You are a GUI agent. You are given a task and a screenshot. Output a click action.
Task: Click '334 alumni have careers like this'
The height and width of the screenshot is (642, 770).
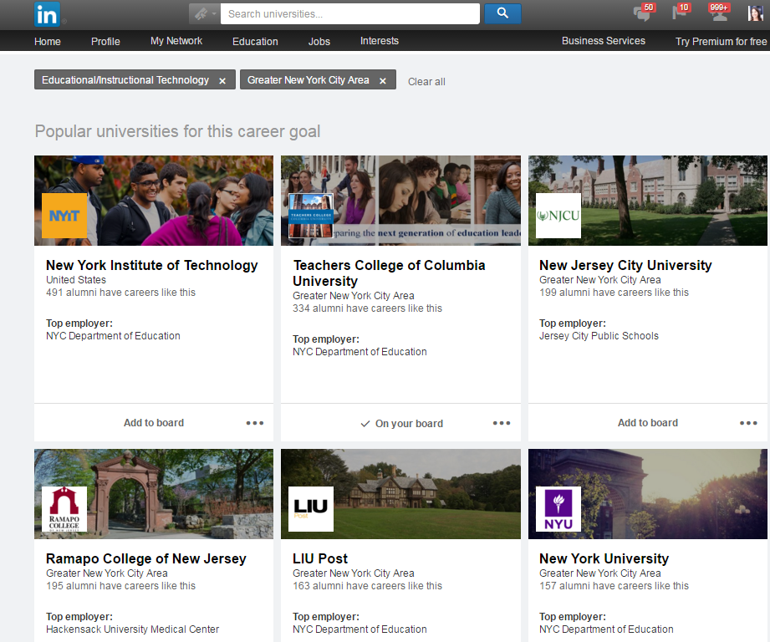(x=367, y=308)
